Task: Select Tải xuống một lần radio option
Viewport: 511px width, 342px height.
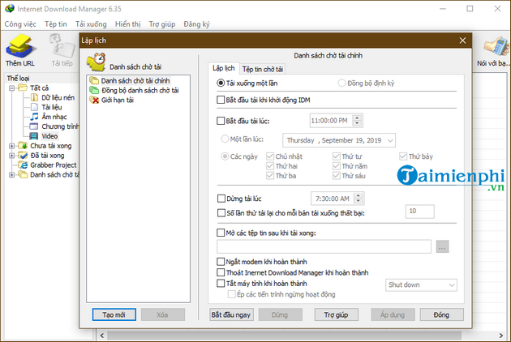Action: (221, 83)
